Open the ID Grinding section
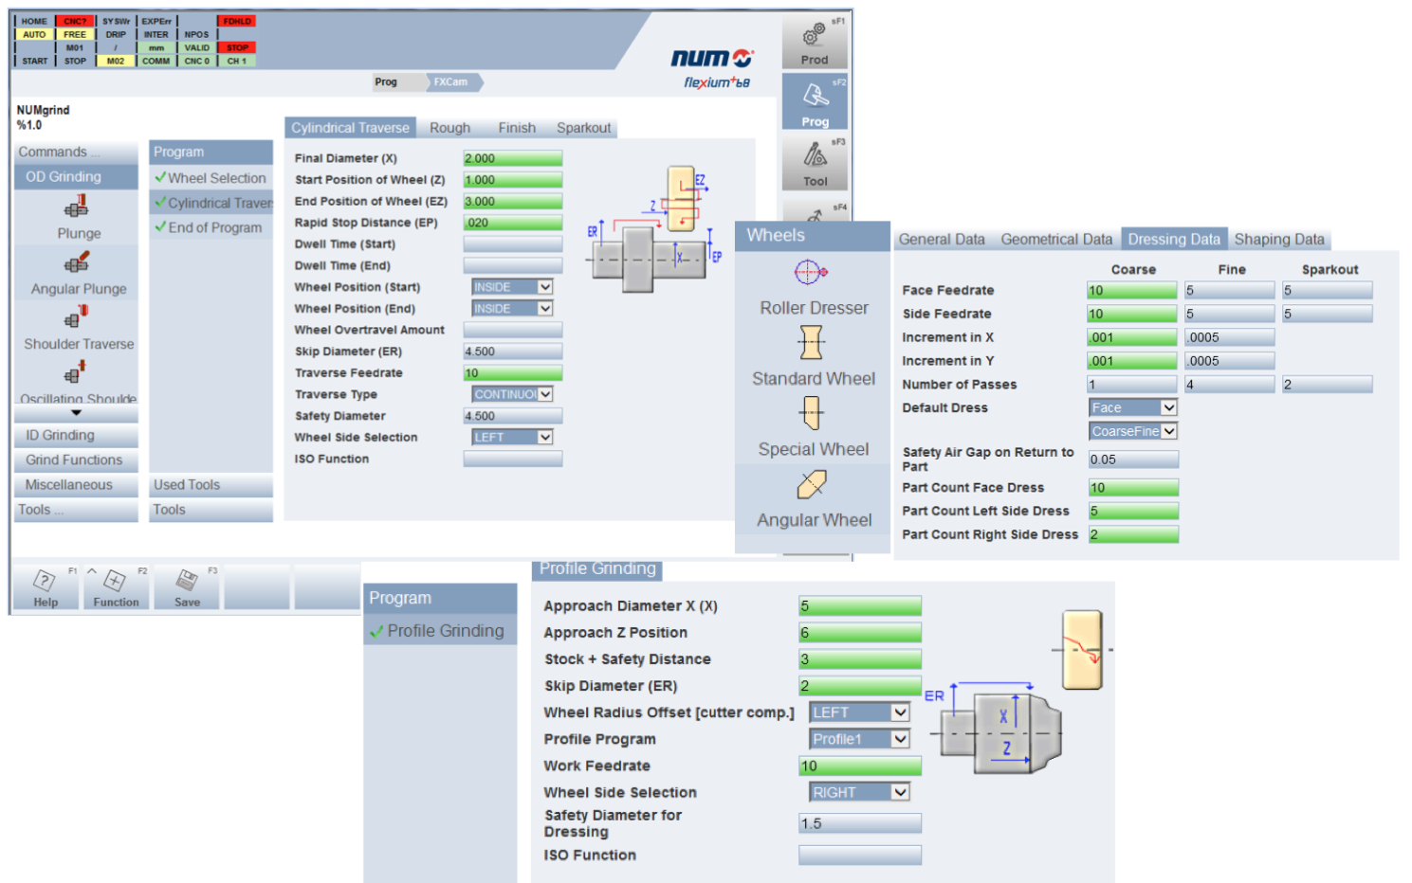Viewport: 1412px width, 883px height. (76, 436)
